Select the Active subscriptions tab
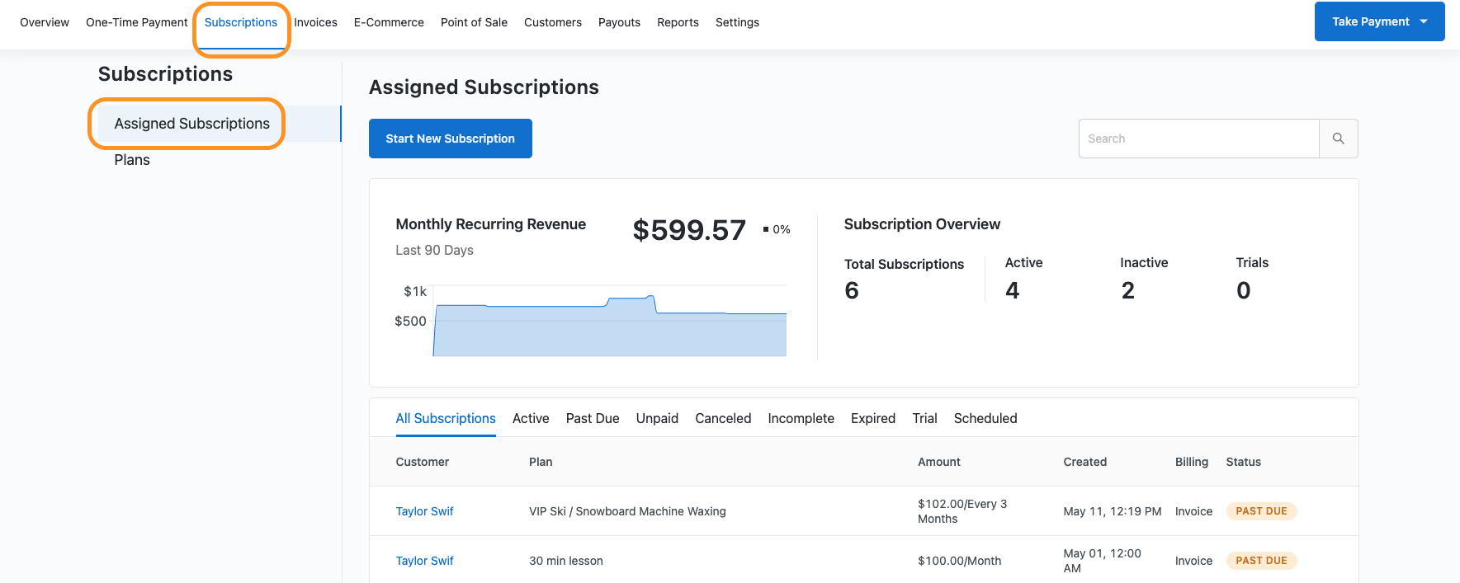 point(531,418)
